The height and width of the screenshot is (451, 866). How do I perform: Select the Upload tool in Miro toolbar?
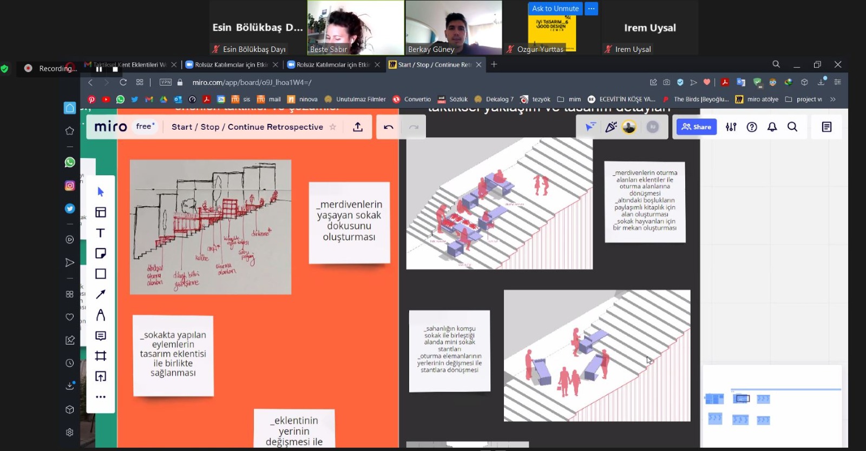(x=101, y=376)
